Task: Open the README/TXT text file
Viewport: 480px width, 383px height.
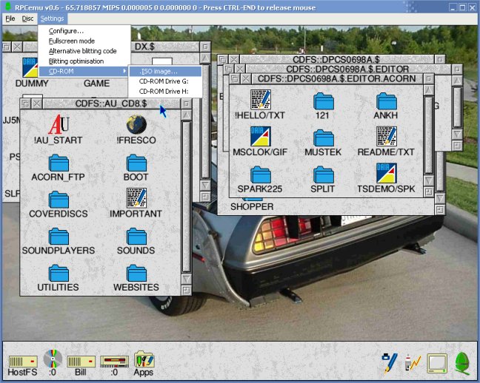Action: (386, 137)
